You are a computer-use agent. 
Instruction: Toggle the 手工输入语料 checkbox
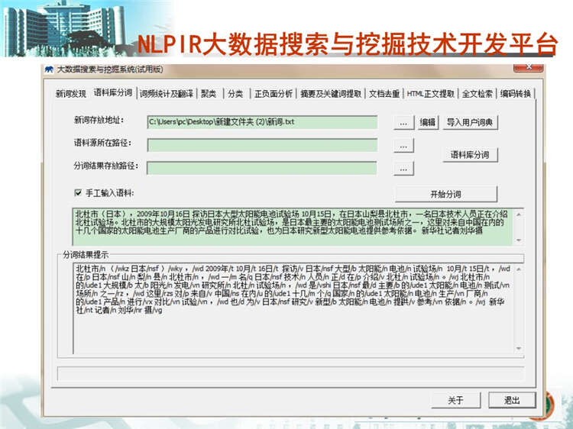click(x=78, y=193)
